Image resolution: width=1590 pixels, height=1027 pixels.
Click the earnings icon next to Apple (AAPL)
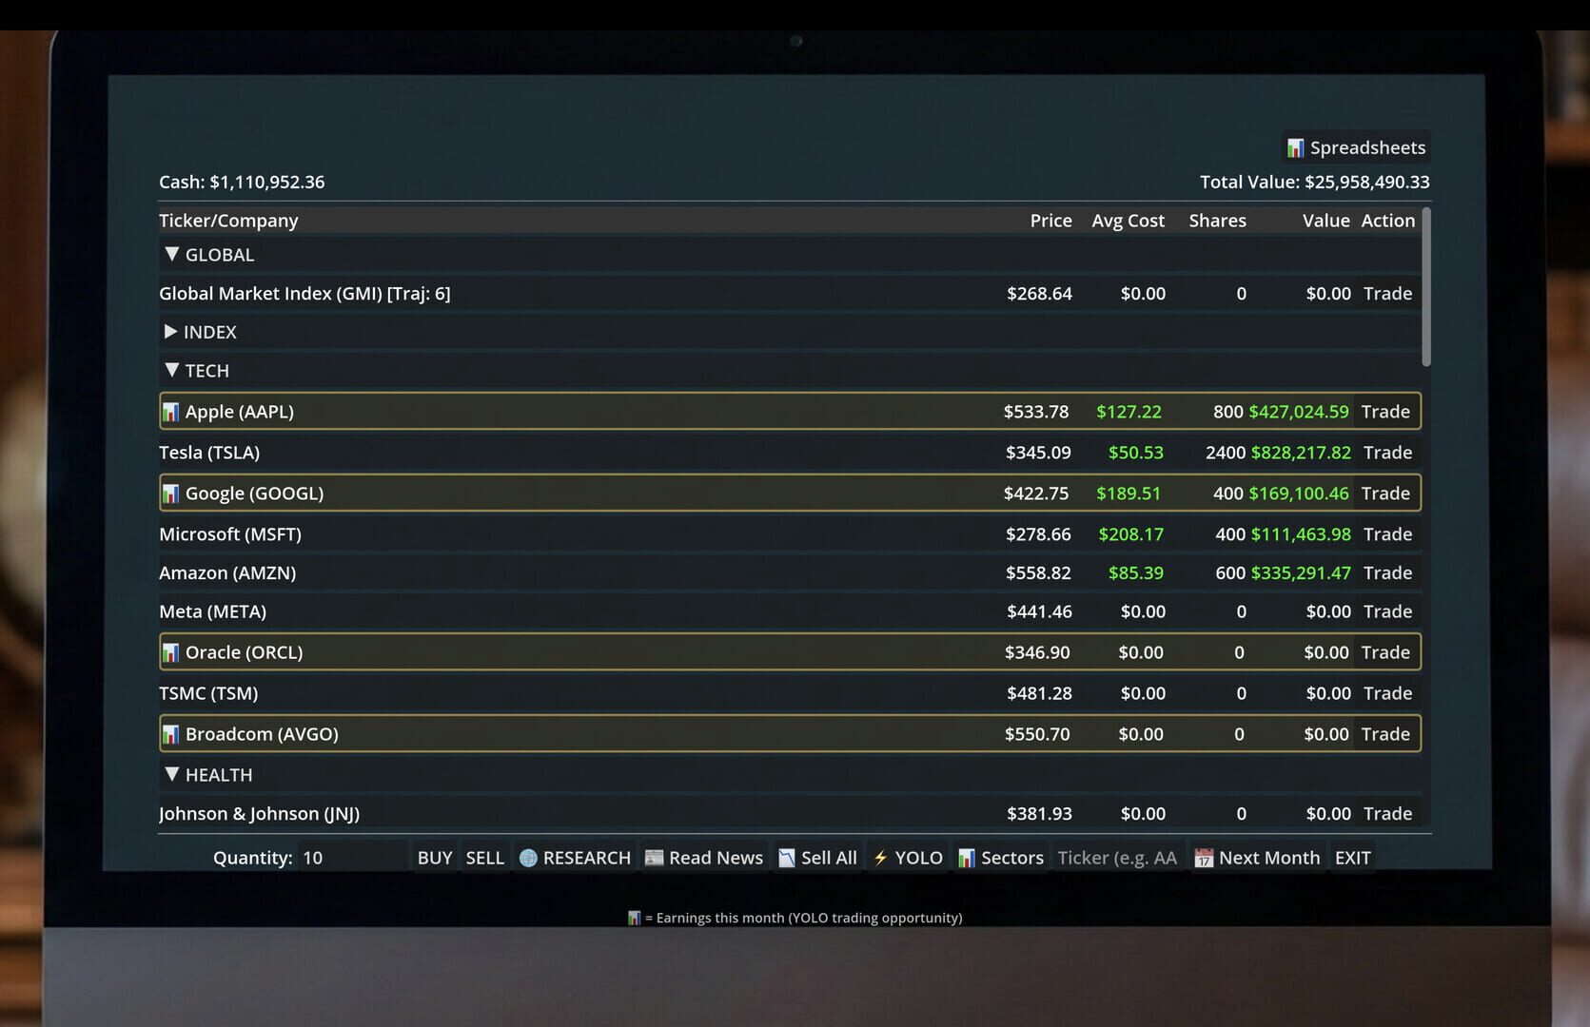pos(171,411)
